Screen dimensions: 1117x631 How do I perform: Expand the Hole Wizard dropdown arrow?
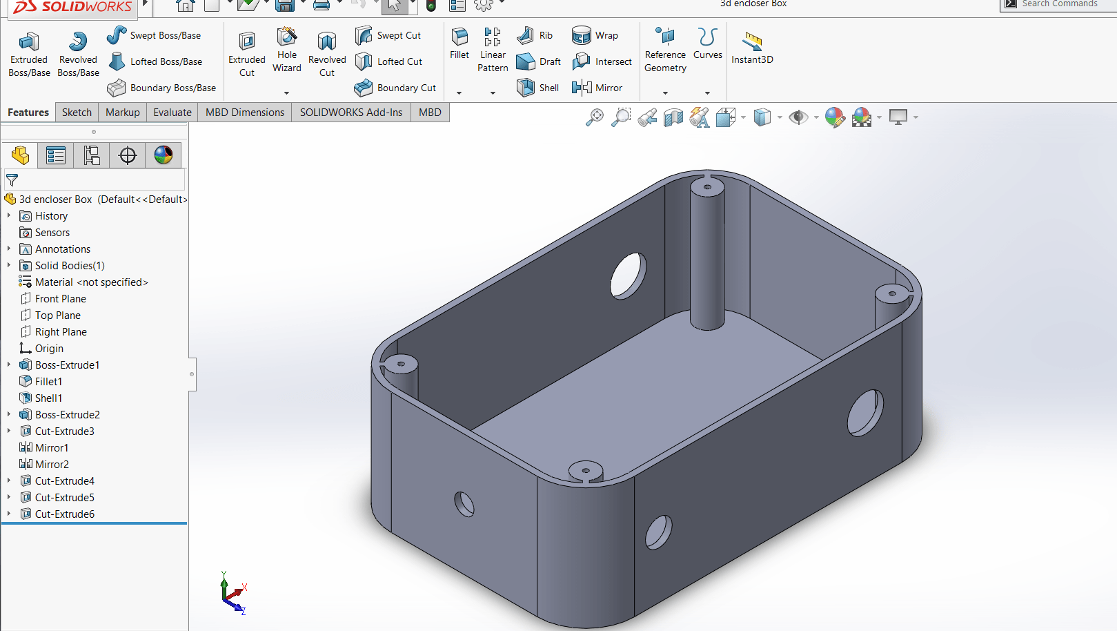pos(286,93)
